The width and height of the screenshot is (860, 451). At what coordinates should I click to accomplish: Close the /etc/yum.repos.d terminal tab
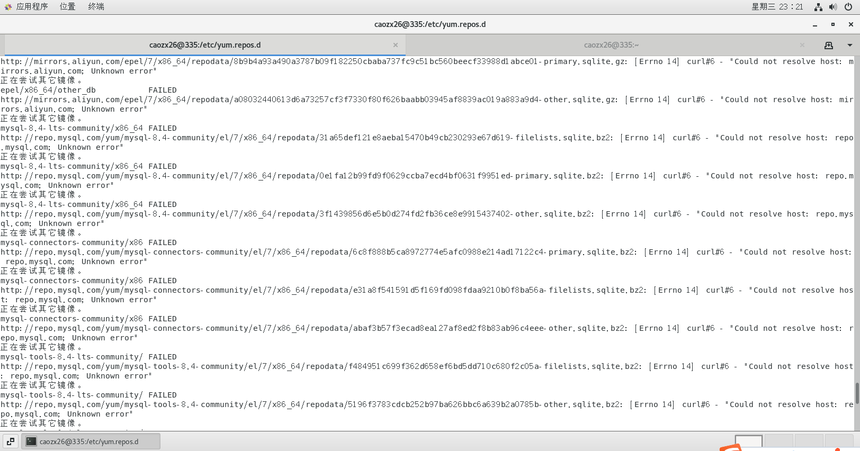pos(396,45)
